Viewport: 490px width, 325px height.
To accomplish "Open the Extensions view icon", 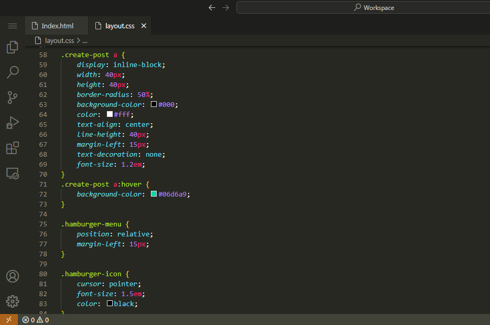I will click(13, 148).
